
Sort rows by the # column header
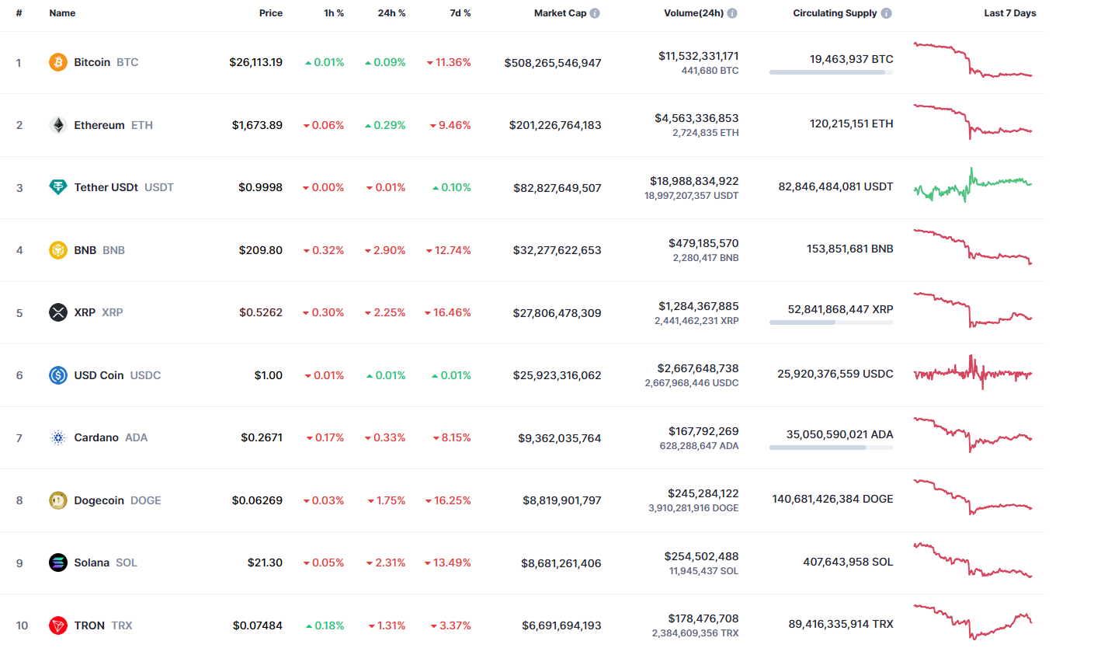pyautogui.click(x=19, y=12)
